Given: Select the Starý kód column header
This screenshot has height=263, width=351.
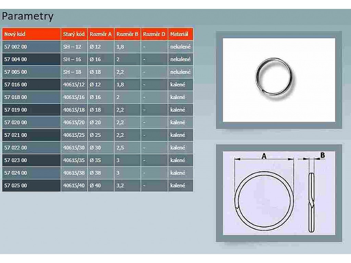Looking at the screenshot, I should [74, 34].
